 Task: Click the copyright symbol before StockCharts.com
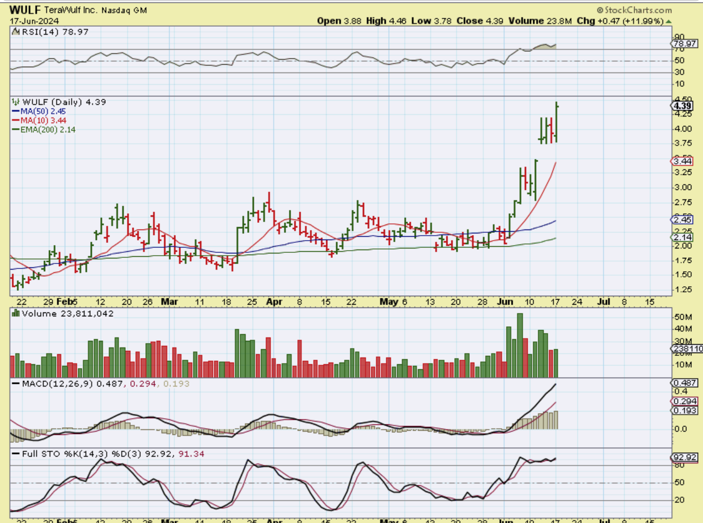(x=600, y=10)
